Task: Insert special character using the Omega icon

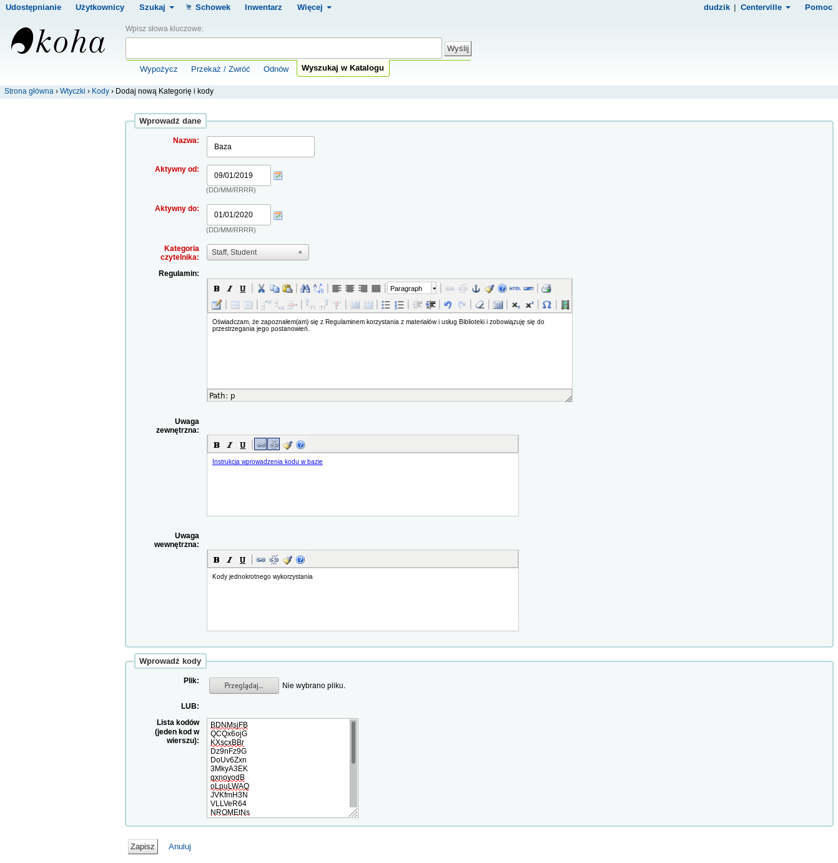Action: tap(547, 305)
